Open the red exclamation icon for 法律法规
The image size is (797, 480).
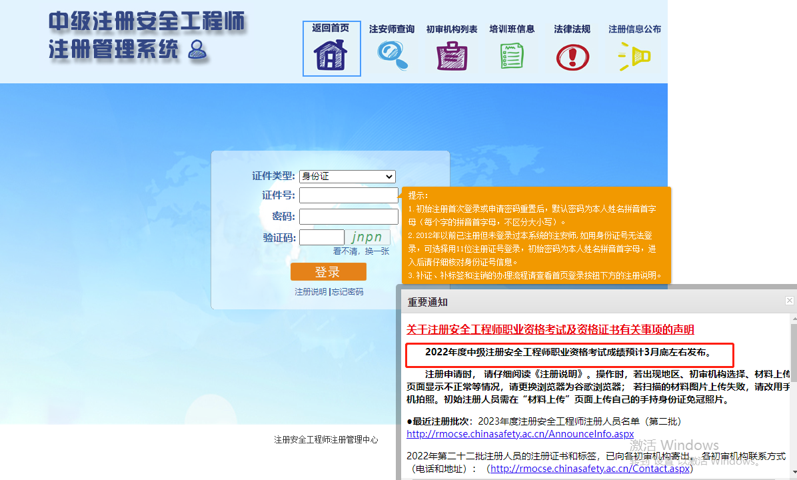[572, 57]
